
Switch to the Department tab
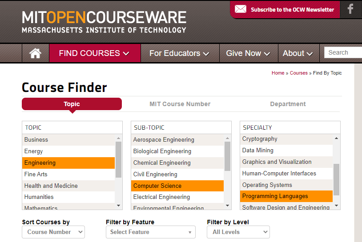click(288, 104)
